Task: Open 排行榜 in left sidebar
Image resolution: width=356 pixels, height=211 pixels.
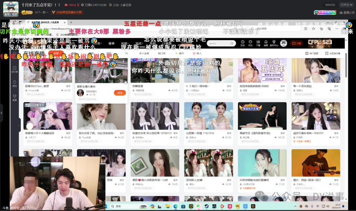Action: (15, 69)
